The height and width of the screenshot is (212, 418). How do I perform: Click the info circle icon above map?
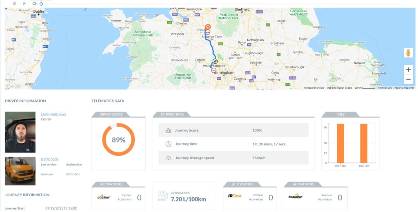[x=14, y=3]
